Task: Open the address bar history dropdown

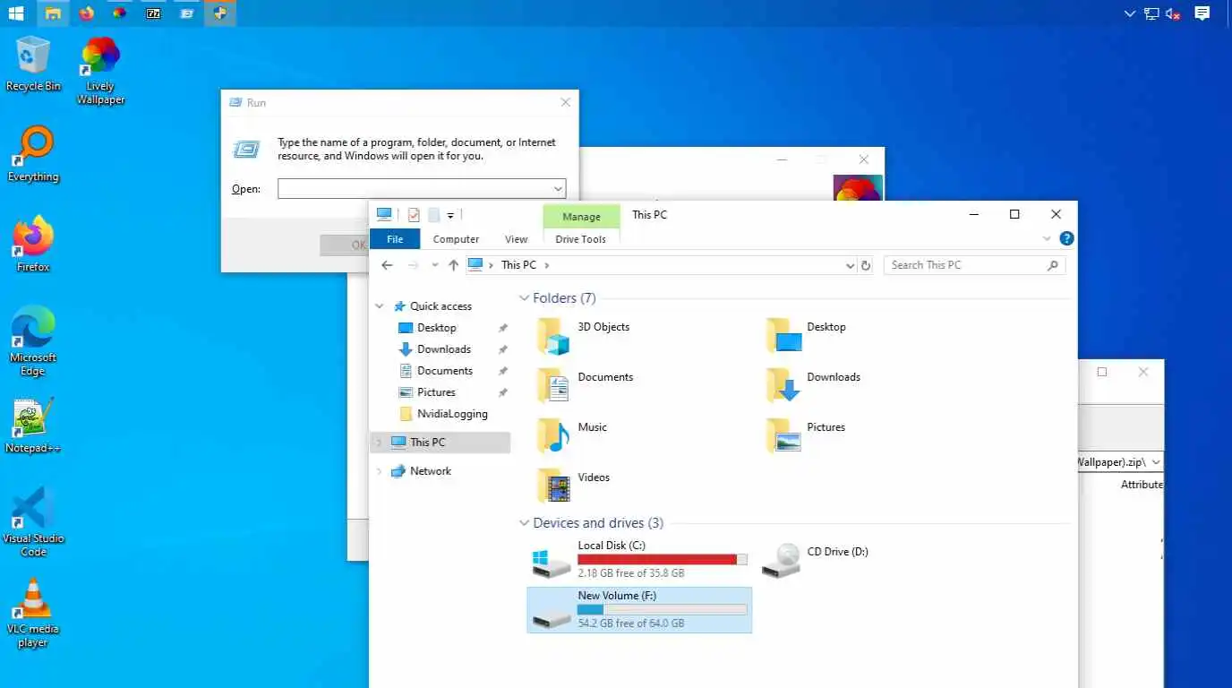Action: click(x=850, y=265)
